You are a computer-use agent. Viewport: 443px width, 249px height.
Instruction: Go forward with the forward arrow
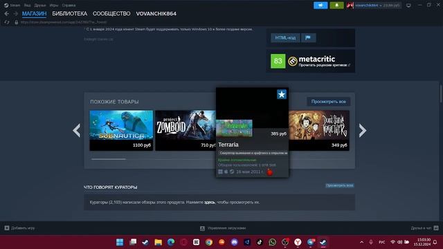pos(15,14)
